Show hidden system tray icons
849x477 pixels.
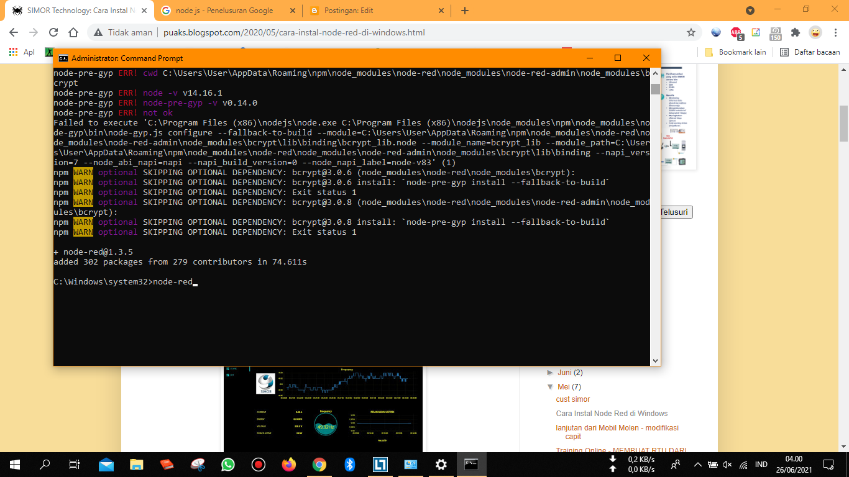point(697,464)
